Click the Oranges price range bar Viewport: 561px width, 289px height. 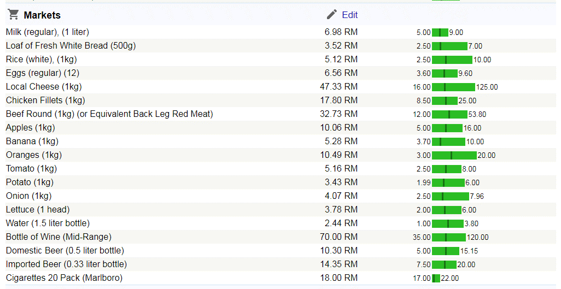(454, 155)
